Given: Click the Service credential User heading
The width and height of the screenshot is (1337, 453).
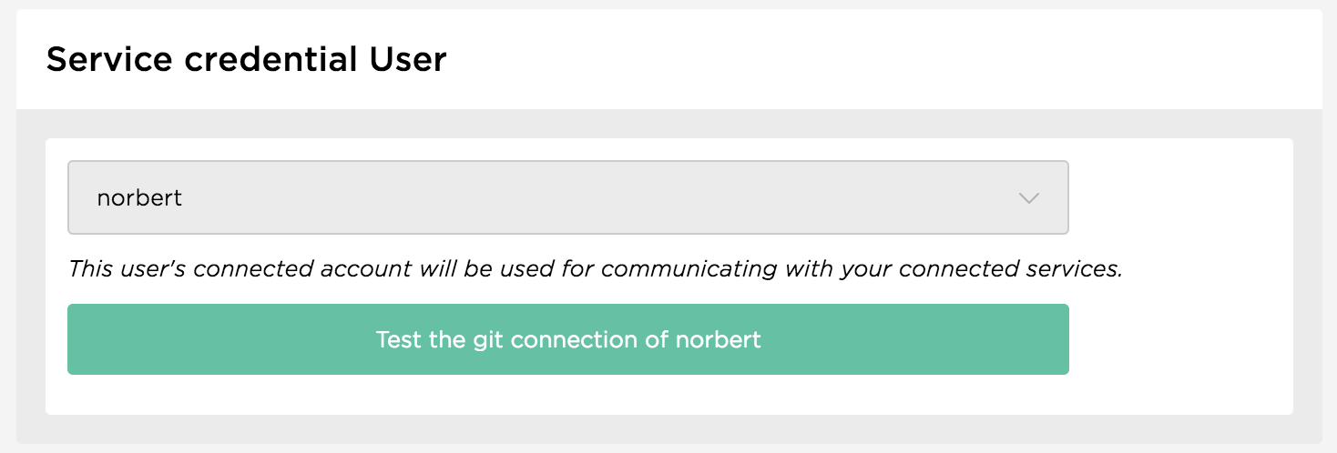Looking at the screenshot, I should pos(246,60).
